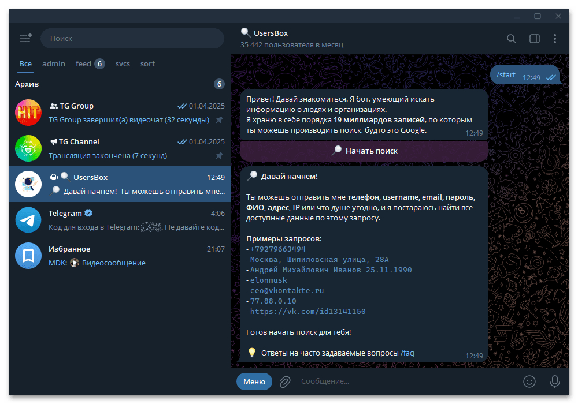Close the Telegram window
This screenshot has height=404, width=578.
click(558, 17)
